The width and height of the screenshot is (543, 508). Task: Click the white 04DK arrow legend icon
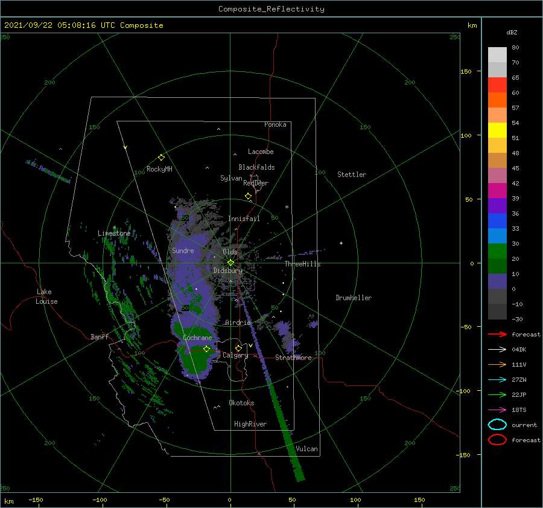click(497, 350)
